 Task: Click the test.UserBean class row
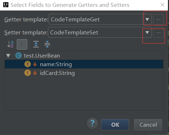(84, 56)
